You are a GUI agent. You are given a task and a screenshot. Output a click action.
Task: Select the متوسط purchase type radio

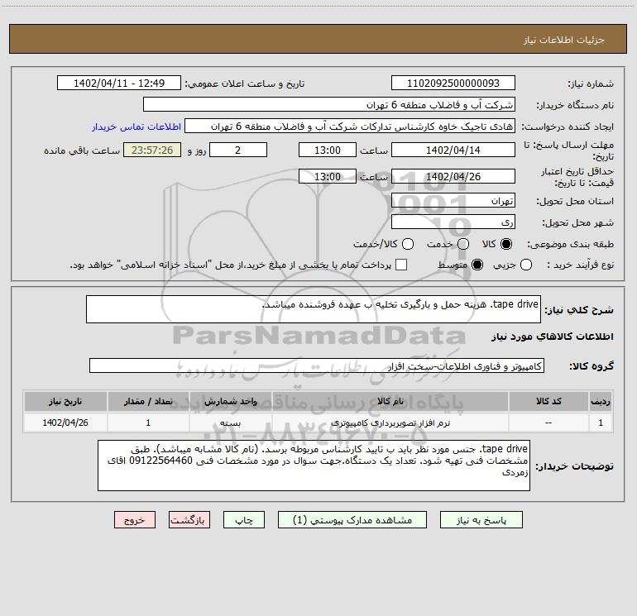pyautogui.click(x=477, y=265)
